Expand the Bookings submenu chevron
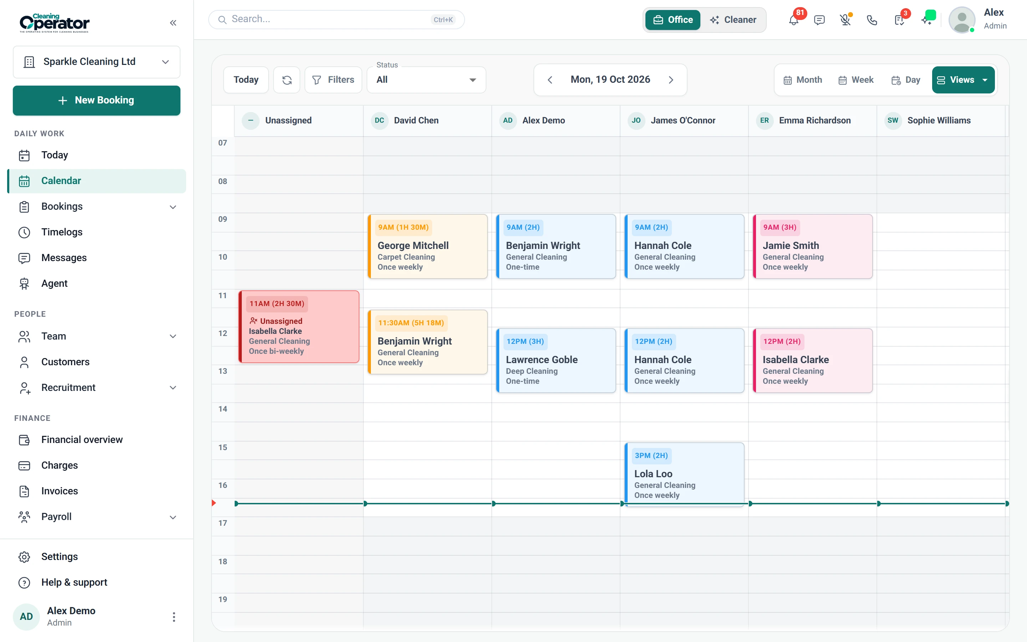 point(173,207)
